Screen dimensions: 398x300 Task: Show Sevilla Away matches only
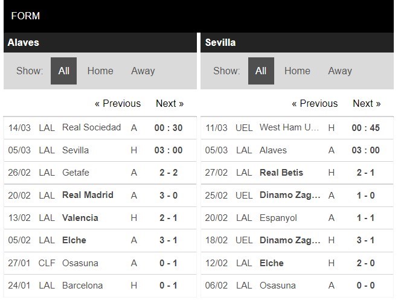click(x=340, y=71)
